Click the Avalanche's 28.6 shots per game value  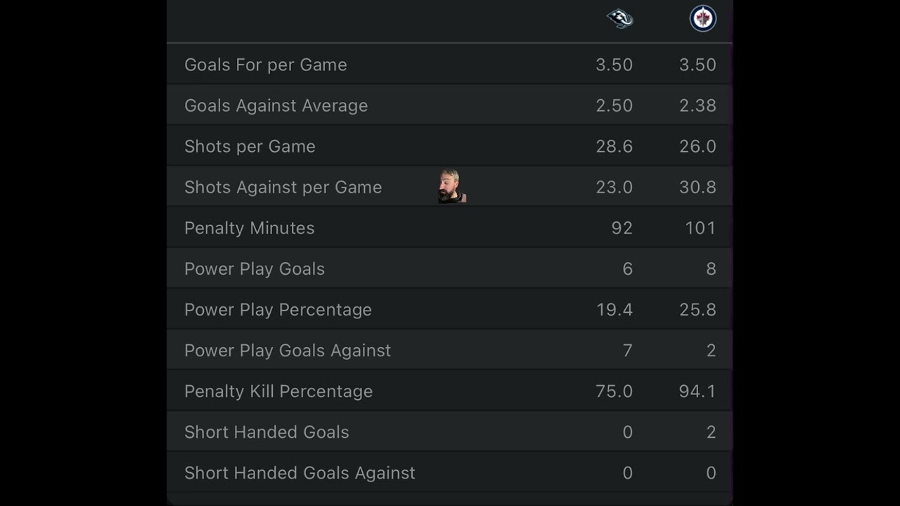pyautogui.click(x=614, y=146)
